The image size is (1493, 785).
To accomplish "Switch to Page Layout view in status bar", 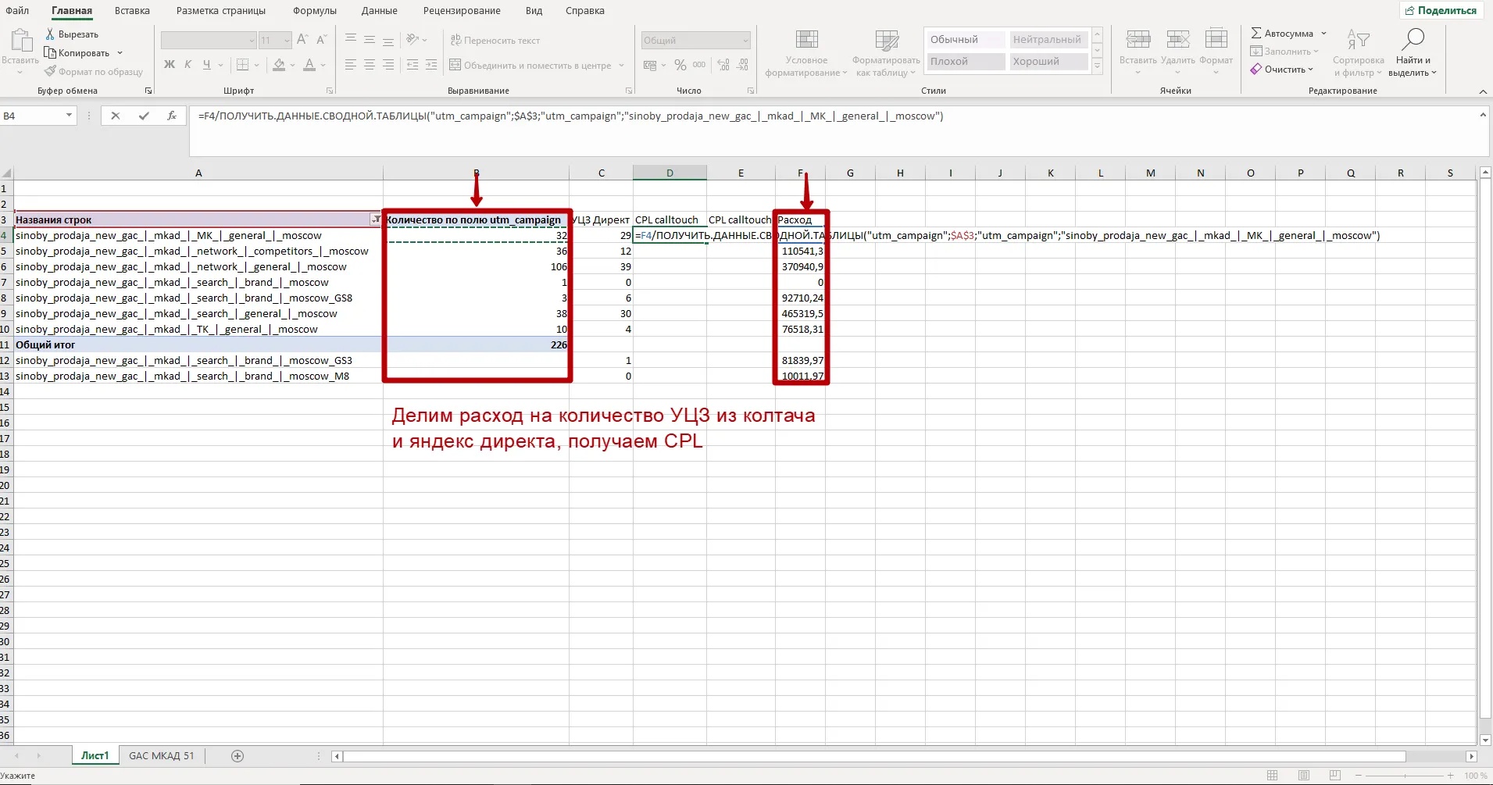I will coord(1304,775).
